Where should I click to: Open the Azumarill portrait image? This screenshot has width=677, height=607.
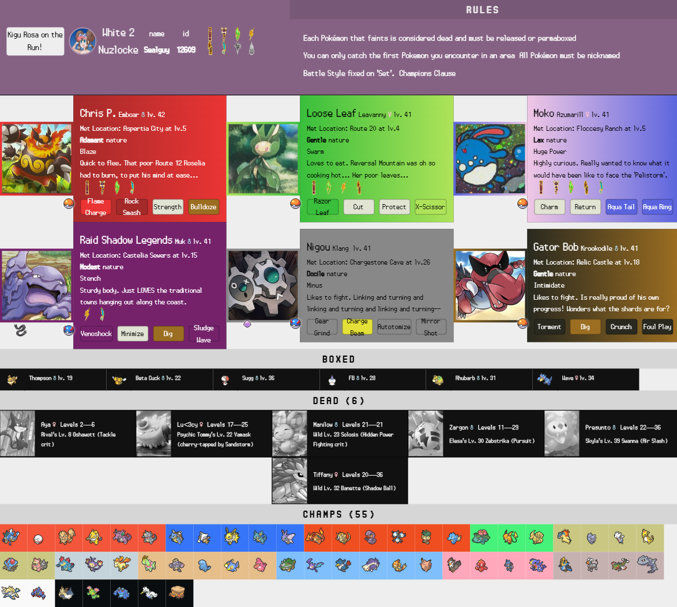click(x=490, y=159)
